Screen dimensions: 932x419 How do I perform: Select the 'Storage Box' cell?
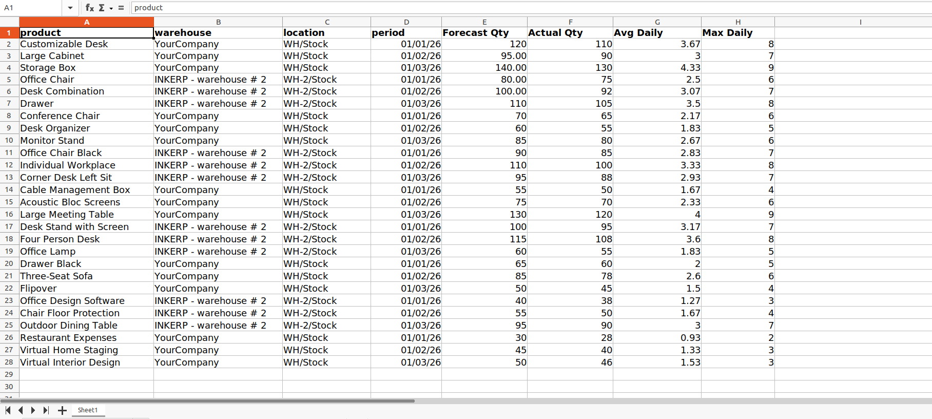[87, 68]
